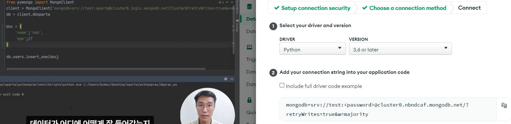This screenshot has width=511, height=124.
Task: Open the 3.6 or later version dropdown
Action: [x=400, y=49]
